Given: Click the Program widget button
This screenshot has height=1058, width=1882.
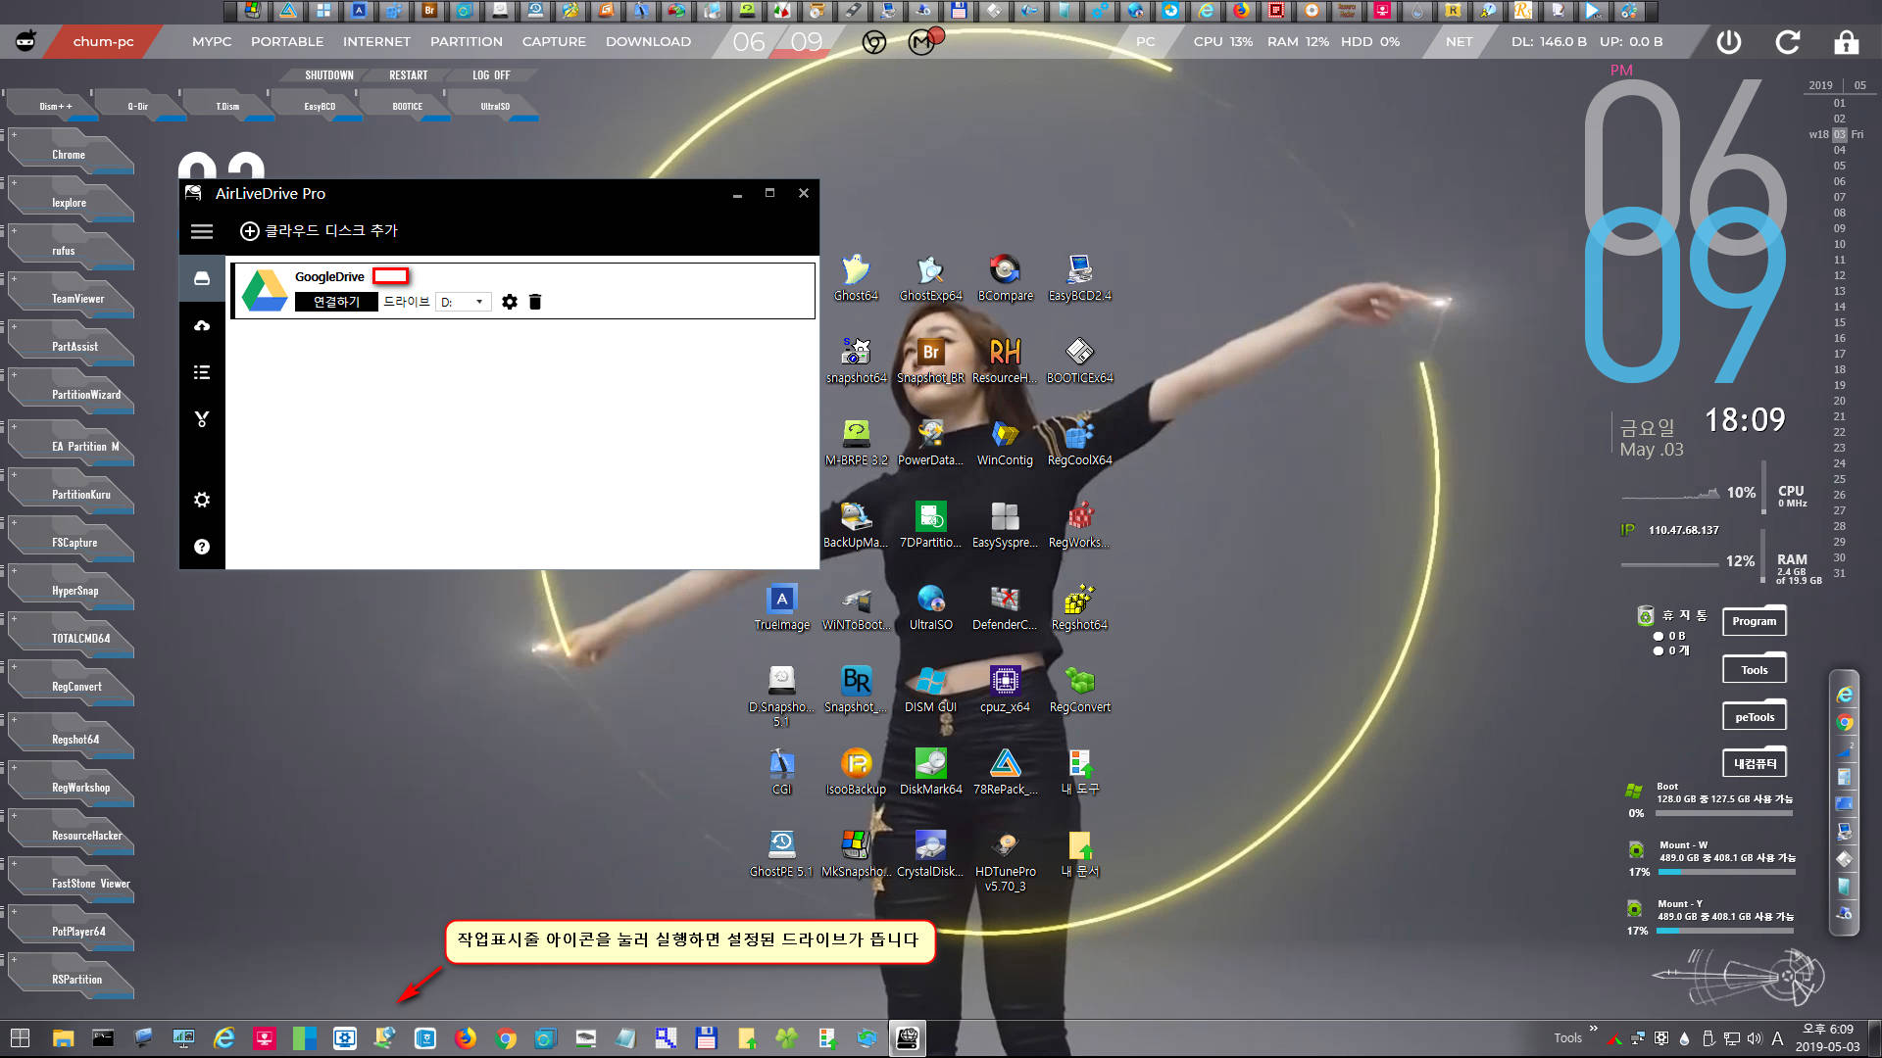Looking at the screenshot, I should (1755, 621).
